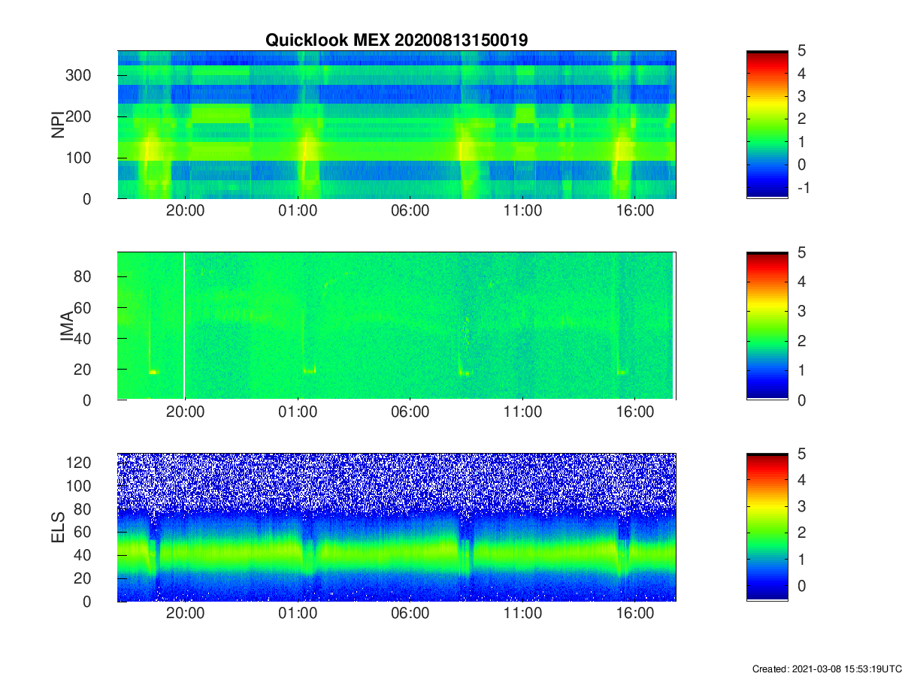Click '20:00' under the IMA plot

[185, 412]
